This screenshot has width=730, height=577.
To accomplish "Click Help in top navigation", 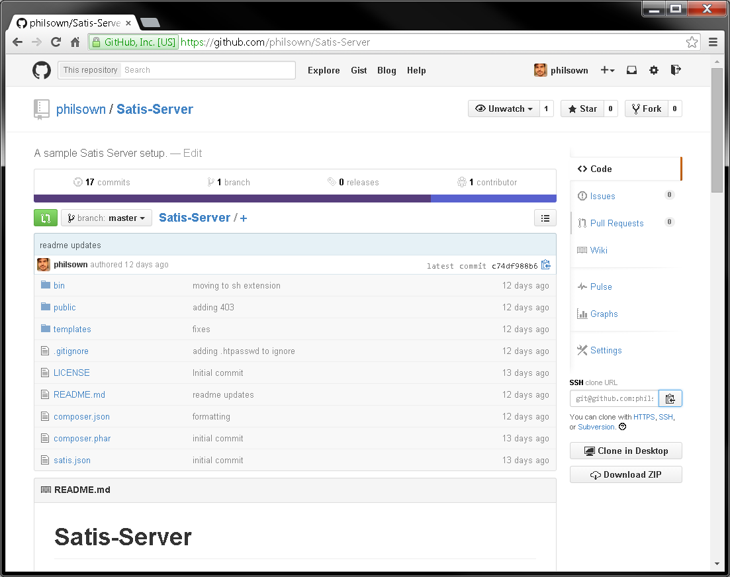I will click(416, 70).
